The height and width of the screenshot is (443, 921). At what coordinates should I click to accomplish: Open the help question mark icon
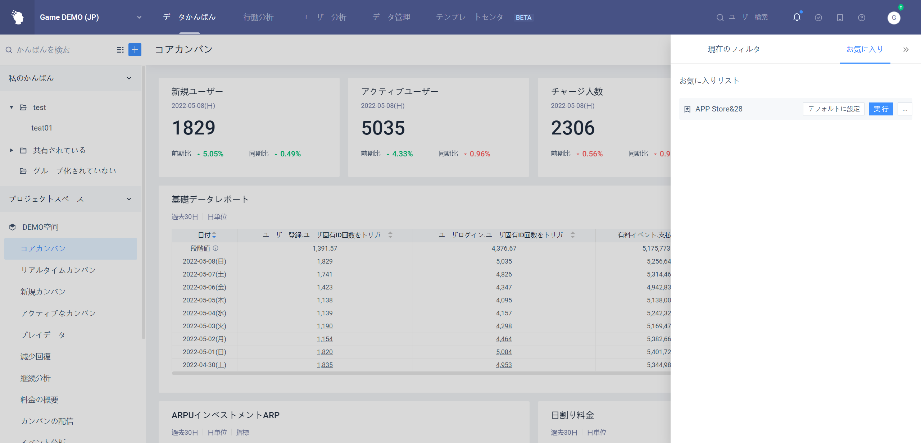(862, 18)
